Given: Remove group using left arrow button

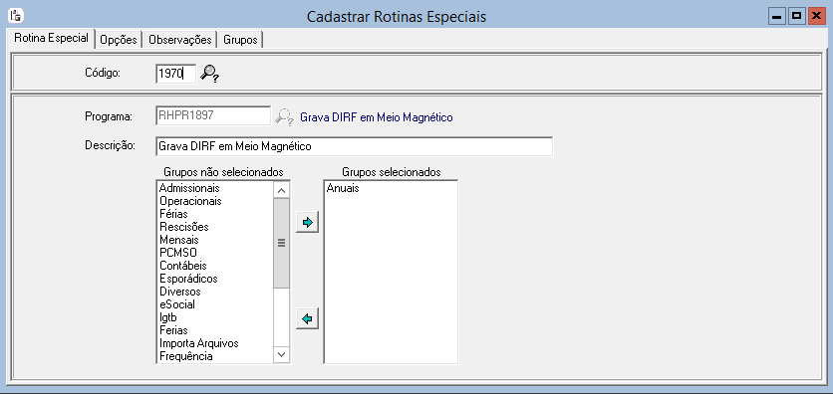Looking at the screenshot, I should pos(307,318).
